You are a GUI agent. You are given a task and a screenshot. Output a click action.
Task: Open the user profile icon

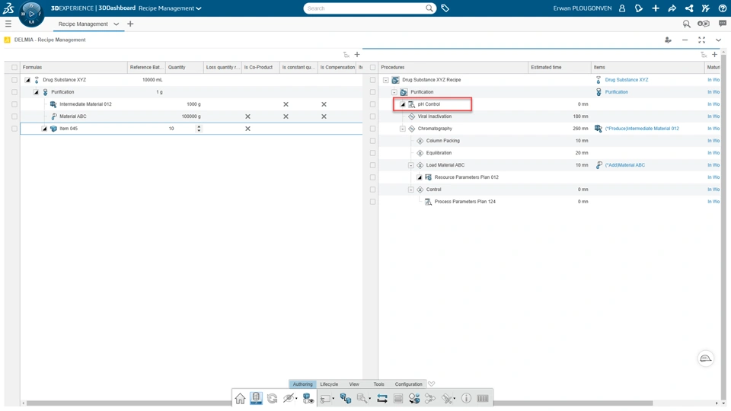[x=622, y=8]
